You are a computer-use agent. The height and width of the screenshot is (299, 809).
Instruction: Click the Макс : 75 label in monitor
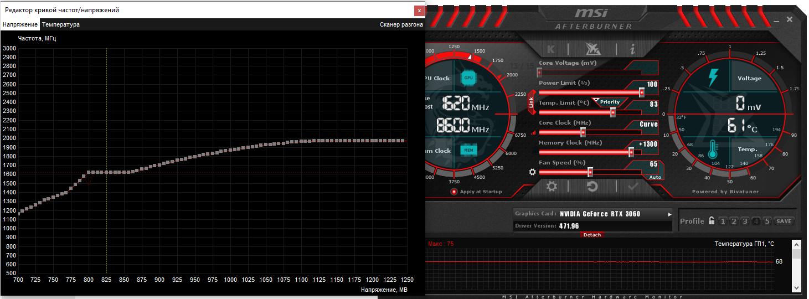click(441, 244)
